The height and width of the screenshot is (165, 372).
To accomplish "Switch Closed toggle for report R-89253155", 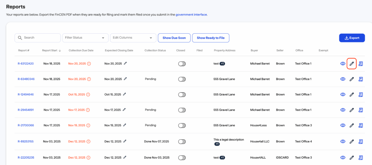I will (x=182, y=141).
